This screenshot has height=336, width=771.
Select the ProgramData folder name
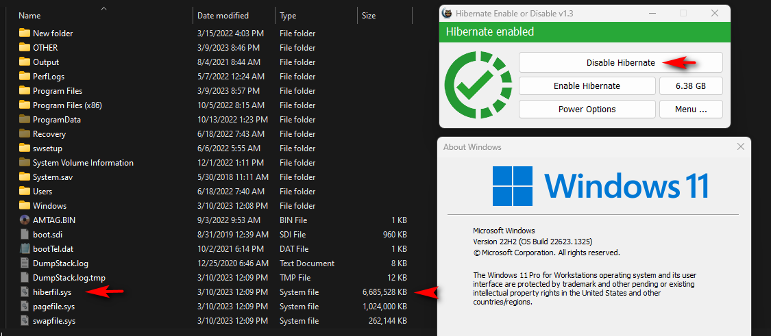click(57, 119)
